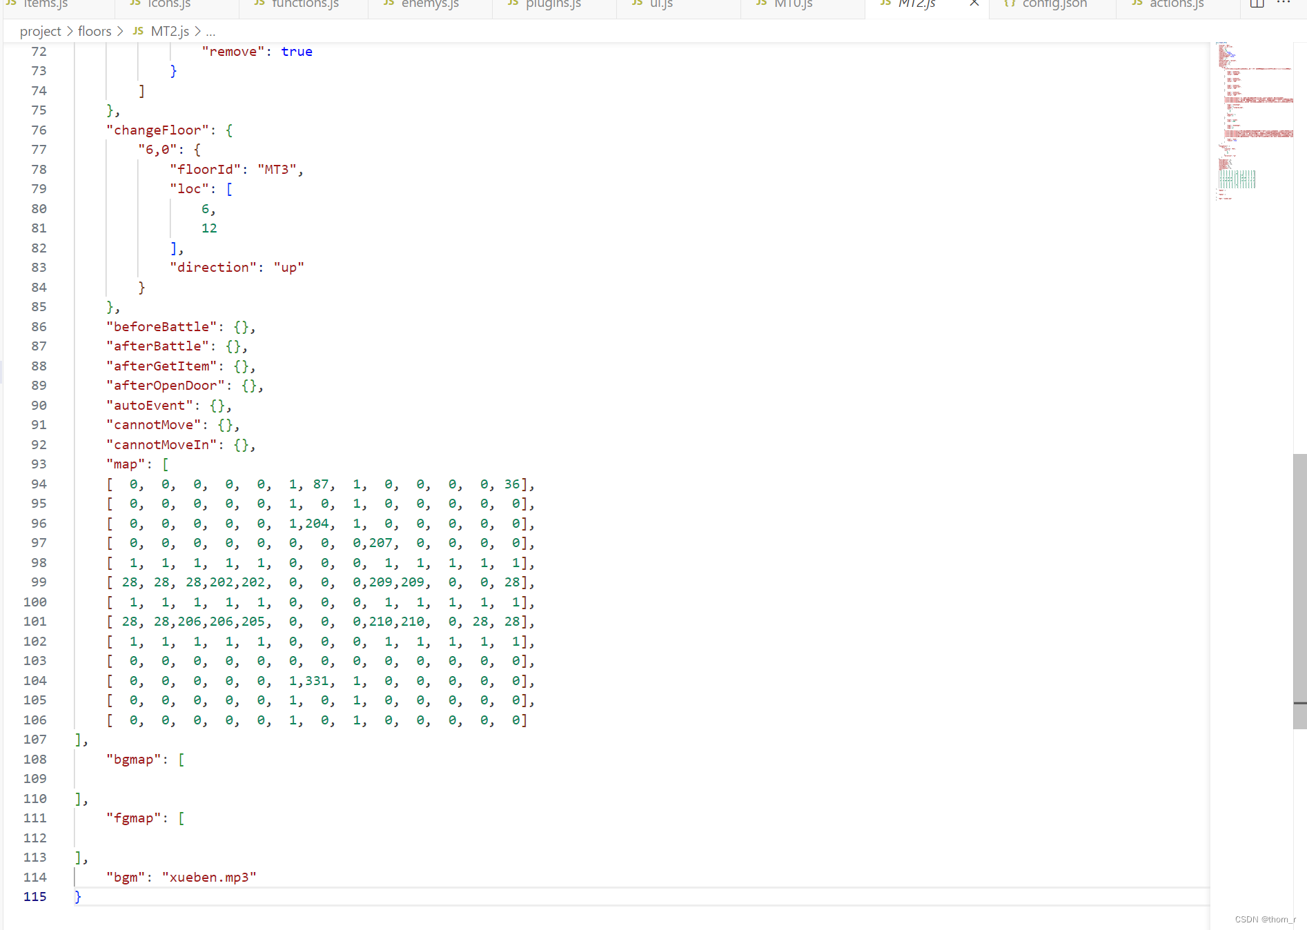This screenshot has width=1307, height=930.
Task: Click value 207 in map row 97
Action: click(x=380, y=543)
